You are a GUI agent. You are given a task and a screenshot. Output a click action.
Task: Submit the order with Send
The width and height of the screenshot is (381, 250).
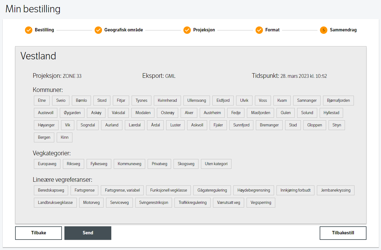pyautogui.click(x=88, y=233)
